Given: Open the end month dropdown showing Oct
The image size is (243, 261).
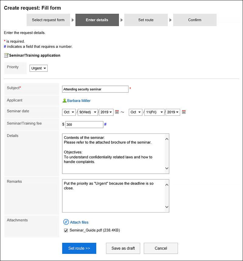Looking at the screenshot, I should pos(135,112).
